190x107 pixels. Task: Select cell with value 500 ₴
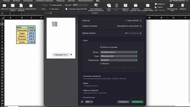click(x=31, y=36)
